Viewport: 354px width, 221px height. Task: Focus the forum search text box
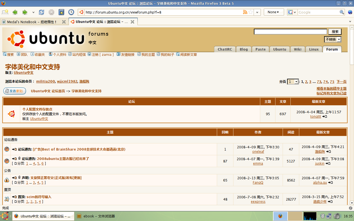click(290, 32)
